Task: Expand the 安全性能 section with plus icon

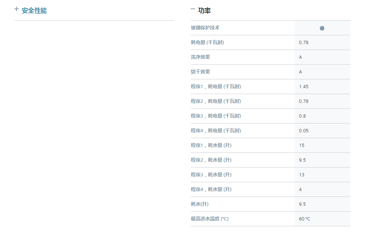Action: coord(16,9)
